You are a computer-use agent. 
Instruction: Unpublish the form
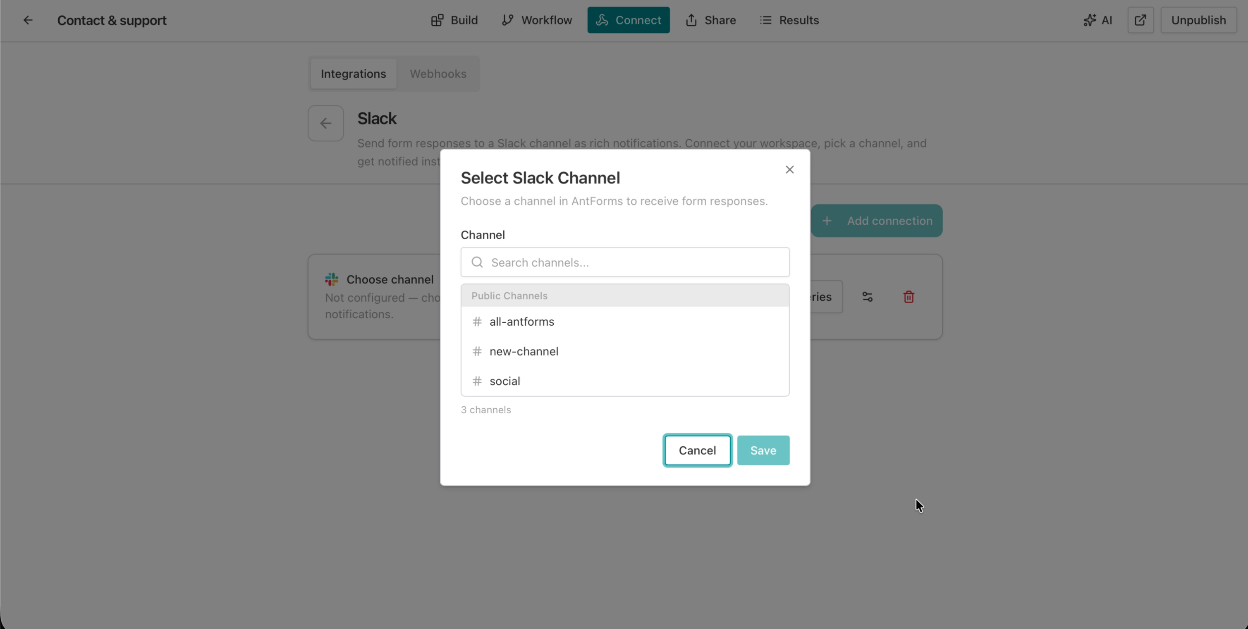pyautogui.click(x=1198, y=20)
